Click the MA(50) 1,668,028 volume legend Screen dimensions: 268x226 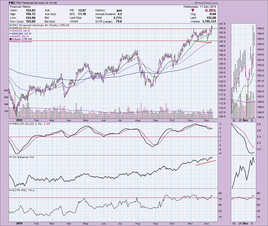[20, 42]
